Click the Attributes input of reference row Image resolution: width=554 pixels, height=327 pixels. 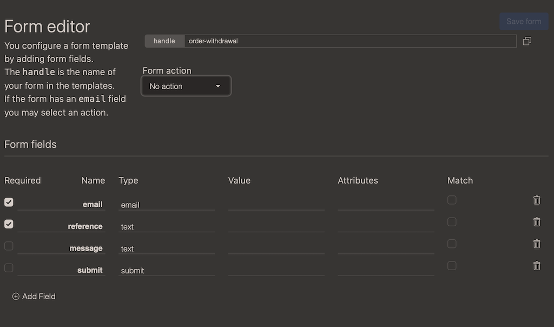coord(386,227)
